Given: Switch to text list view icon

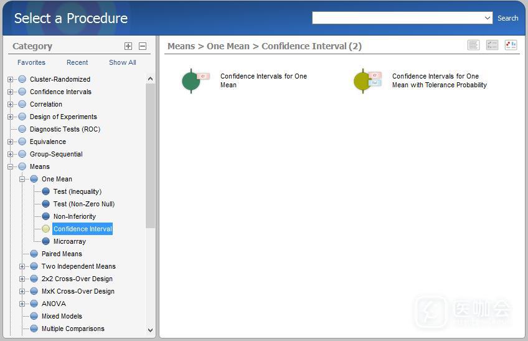Looking at the screenshot, I should (x=474, y=45).
